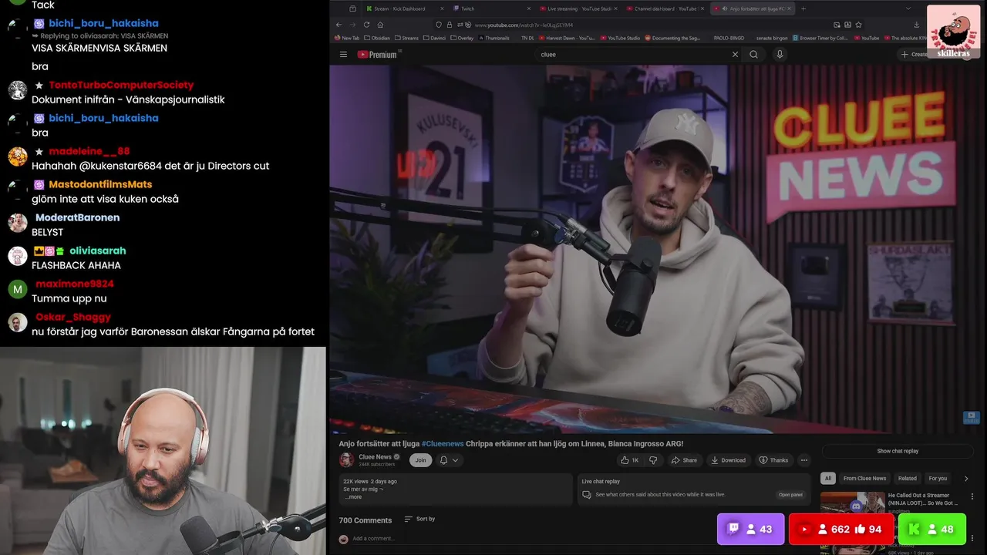Open the Create button in YouTube header
The height and width of the screenshot is (555, 987).
pyautogui.click(x=915, y=55)
